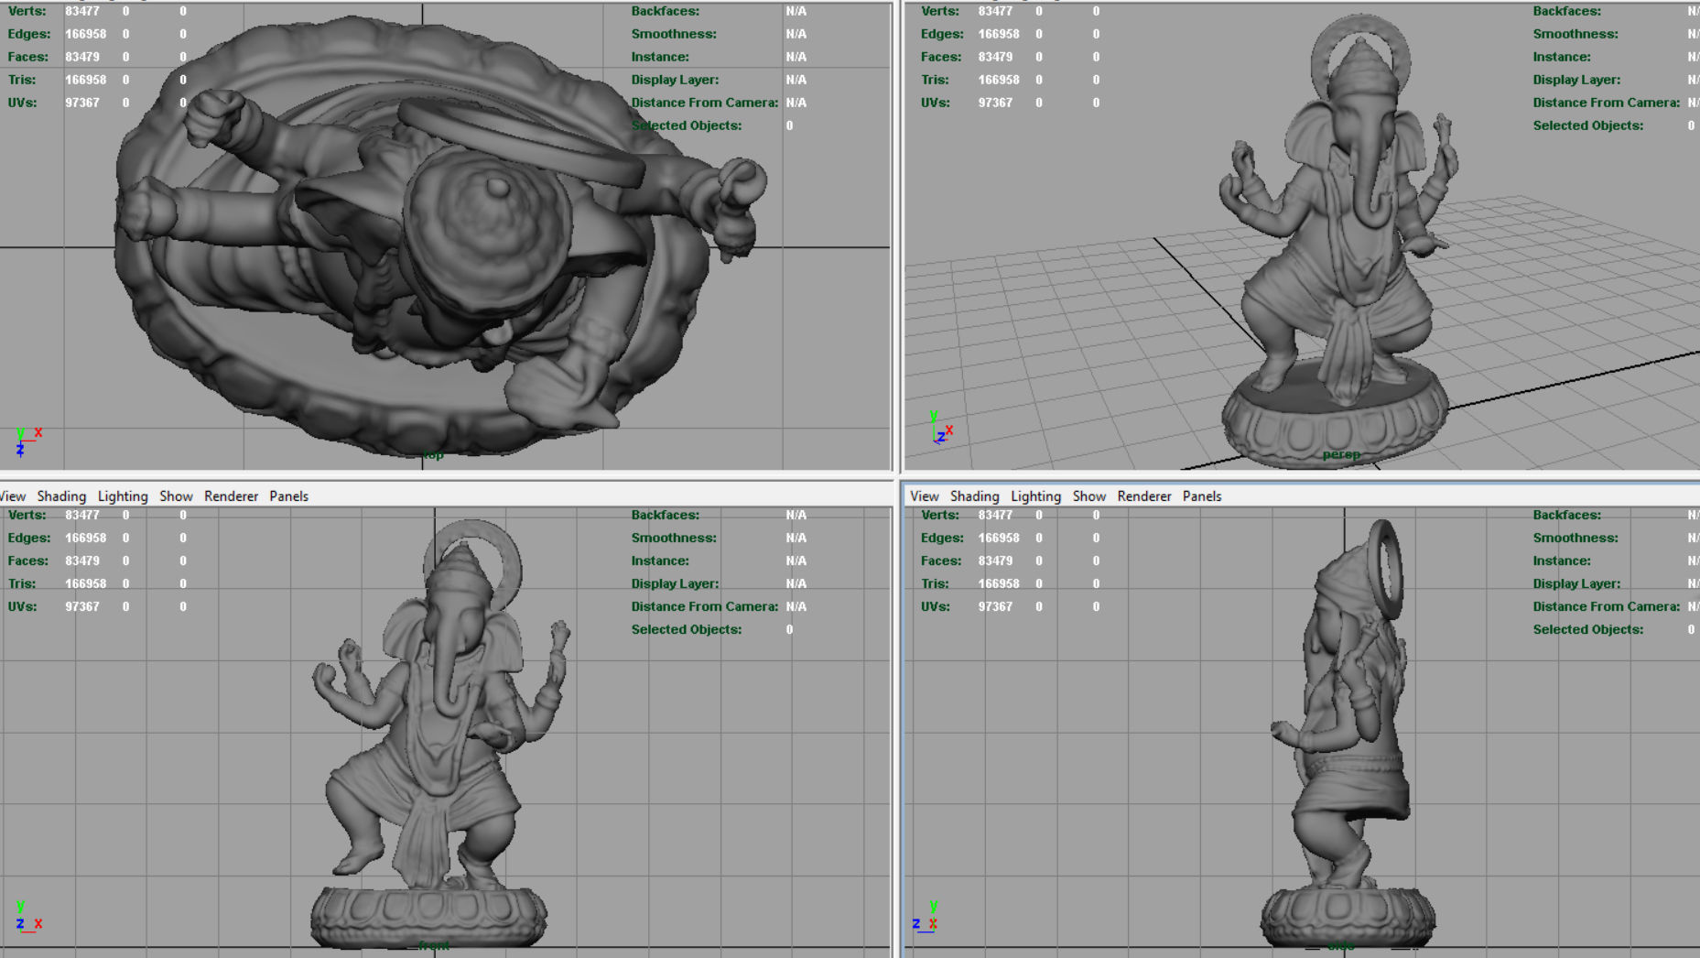
Task: Click 'Distance From Camera:' in top viewport HUD
Action: [x=705, y=103]
